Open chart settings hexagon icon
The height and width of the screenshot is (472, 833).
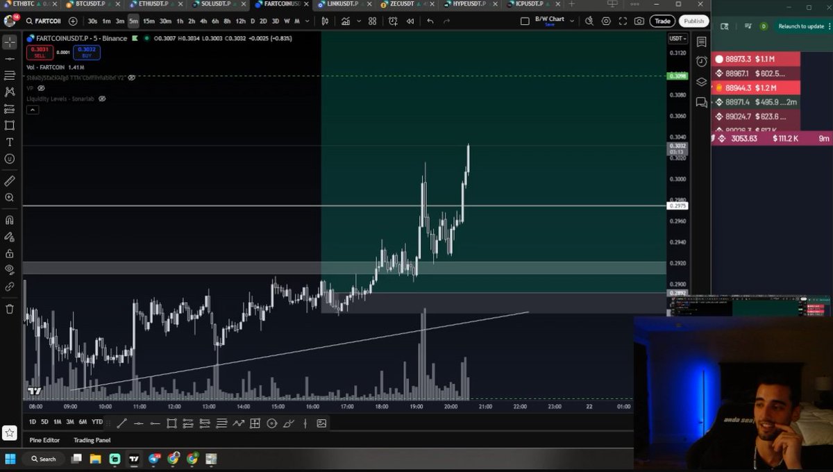point(606,22)
